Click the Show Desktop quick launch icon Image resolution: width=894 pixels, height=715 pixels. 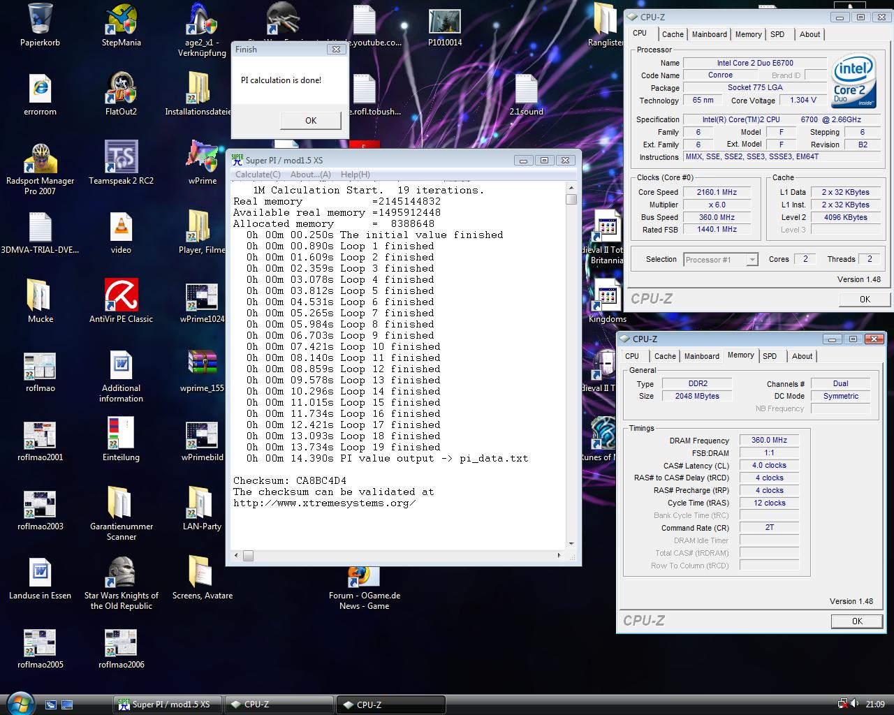(x=50, y=705)
